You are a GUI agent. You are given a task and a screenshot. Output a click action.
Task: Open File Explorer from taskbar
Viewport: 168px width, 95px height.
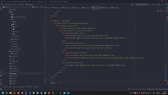point(10,93)
